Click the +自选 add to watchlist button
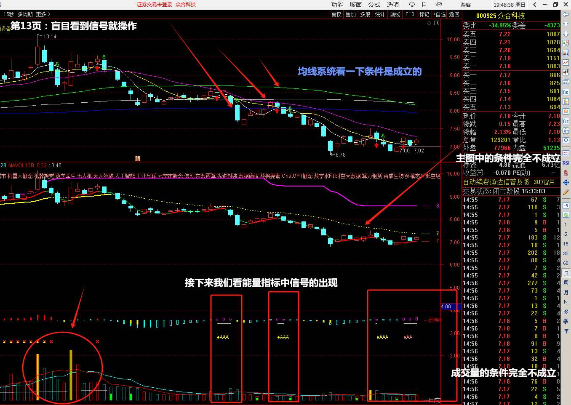 [439, 14]
